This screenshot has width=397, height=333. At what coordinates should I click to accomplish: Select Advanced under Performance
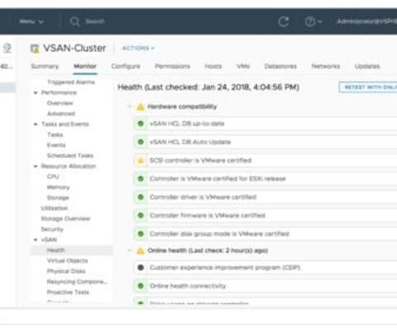(61, 113)
